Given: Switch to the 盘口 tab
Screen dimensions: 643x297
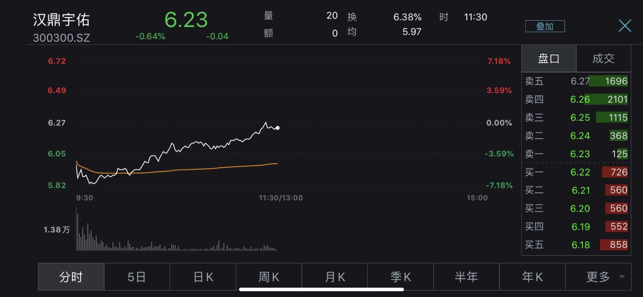Looking at the screenshot, I should tap(549, 58).
